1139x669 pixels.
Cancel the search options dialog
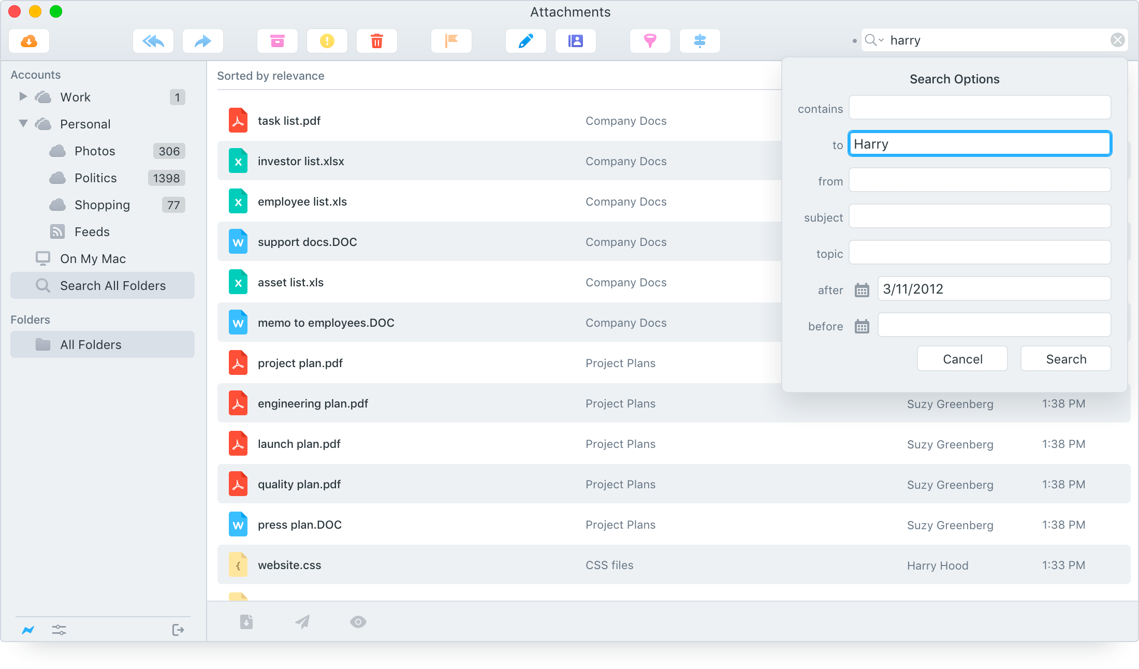point(961,358)
